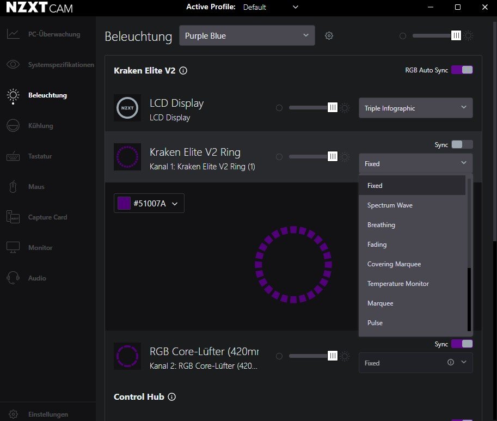Go to Tastatur page
The height and width of the screenshot is (421, 497).
40,156
